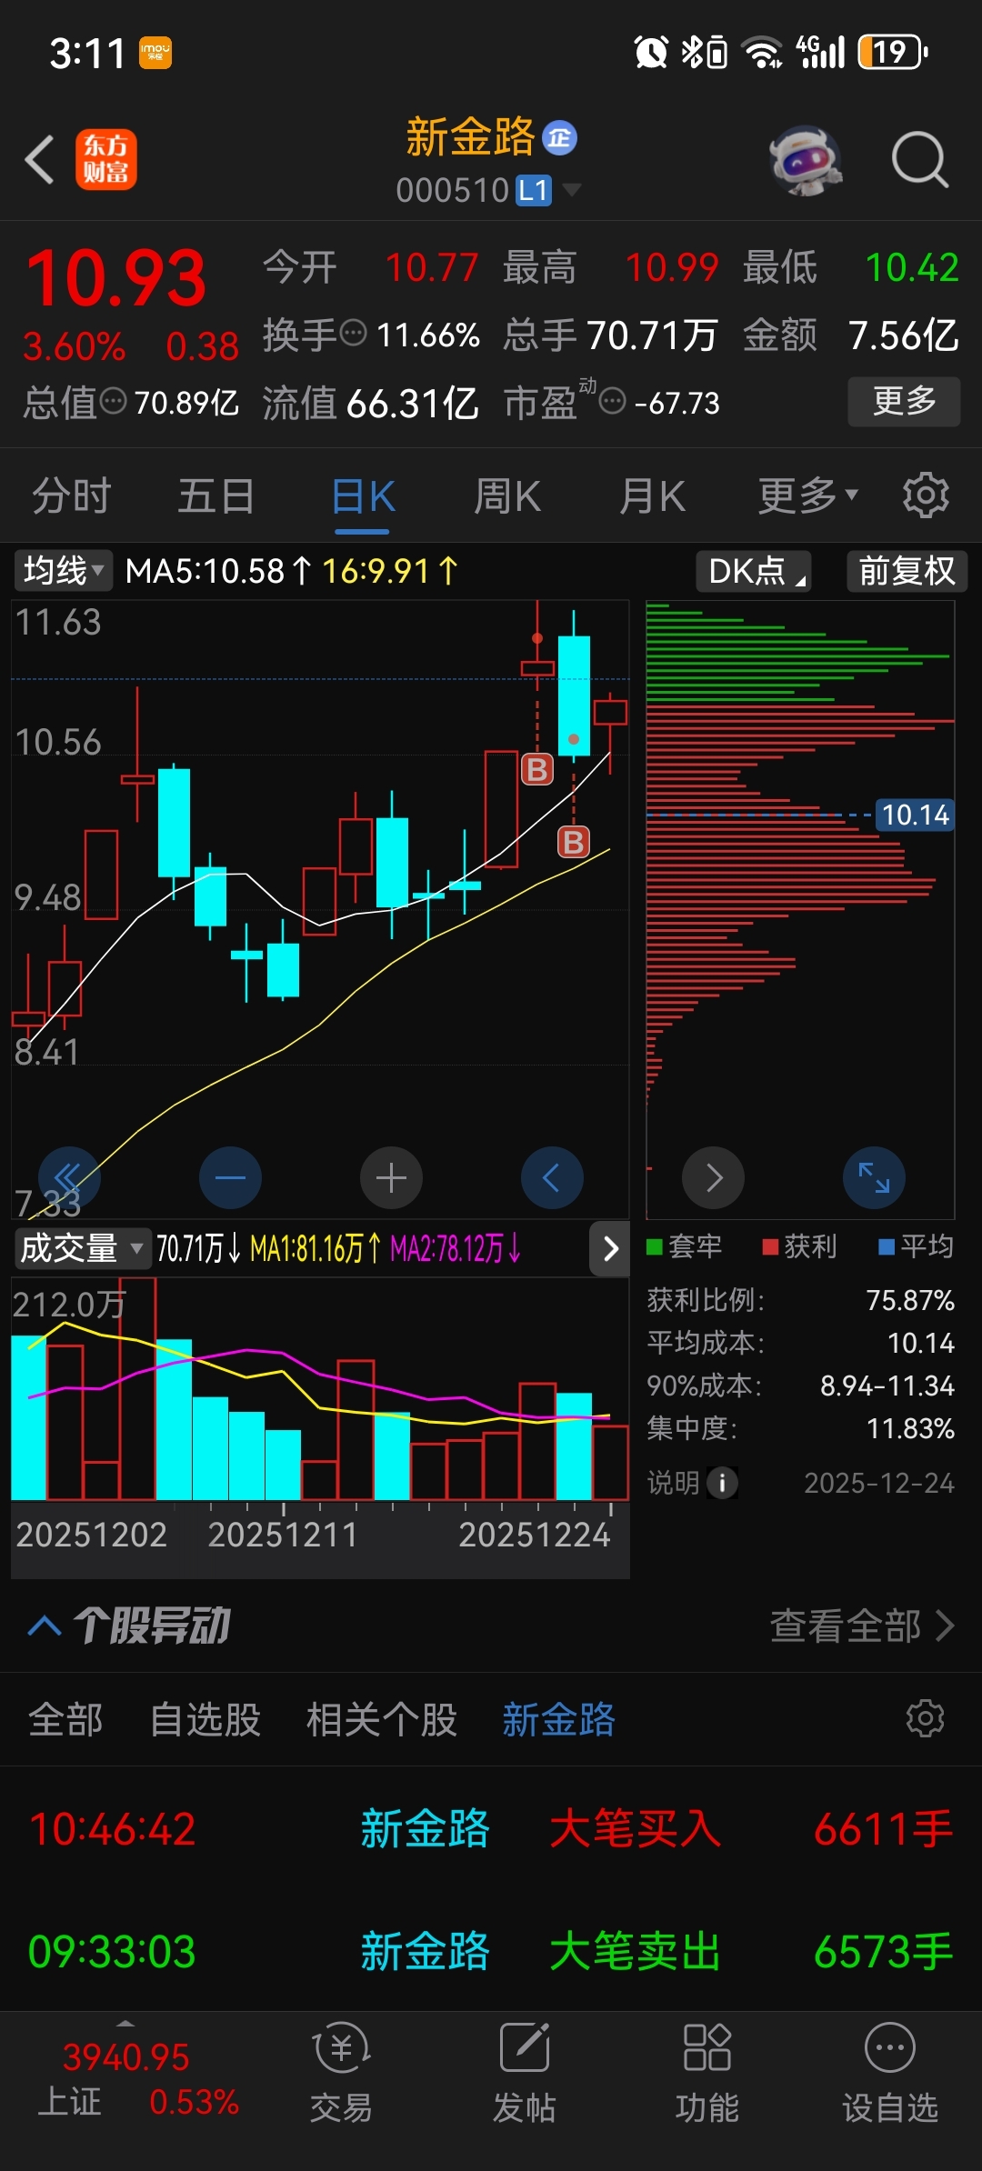The image size is (982, 2171).
Task: Select 自选股 filter tab
Action: point(205,1719)
